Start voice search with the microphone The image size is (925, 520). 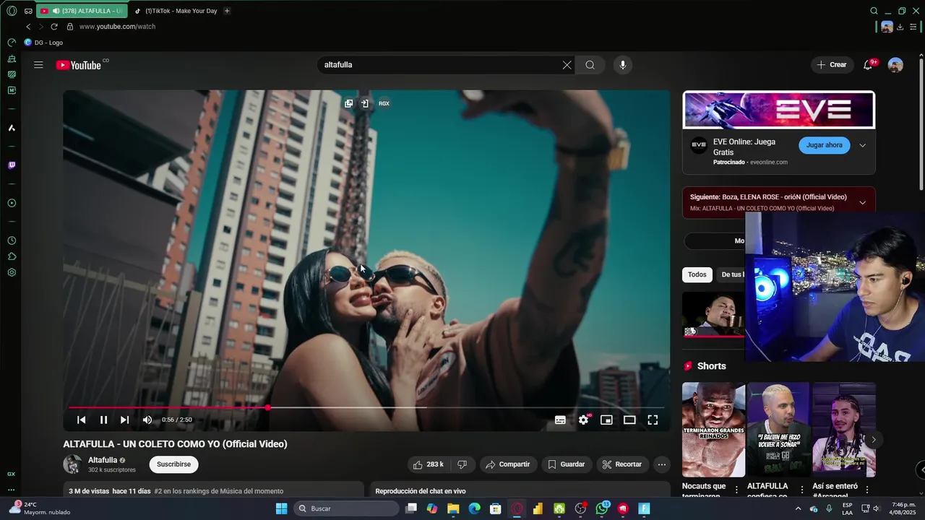point(623,65)
